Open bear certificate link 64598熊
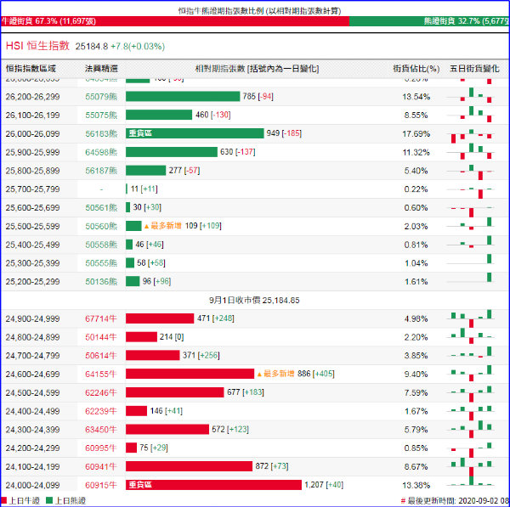Image resolution: width=510 pixels, height=507 pixels. point(101,152)
